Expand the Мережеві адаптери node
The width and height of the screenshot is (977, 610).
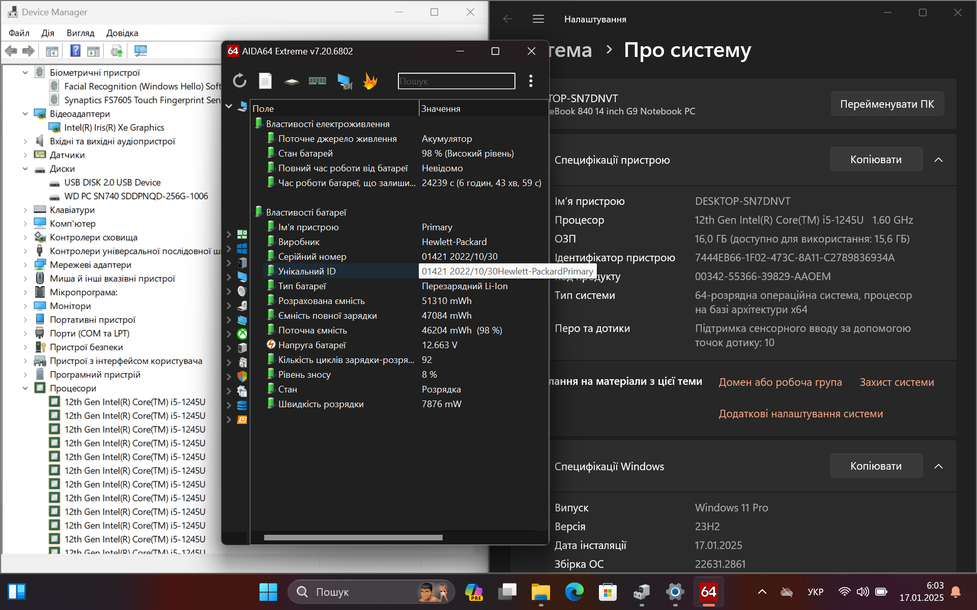click(x=25, y=265)
